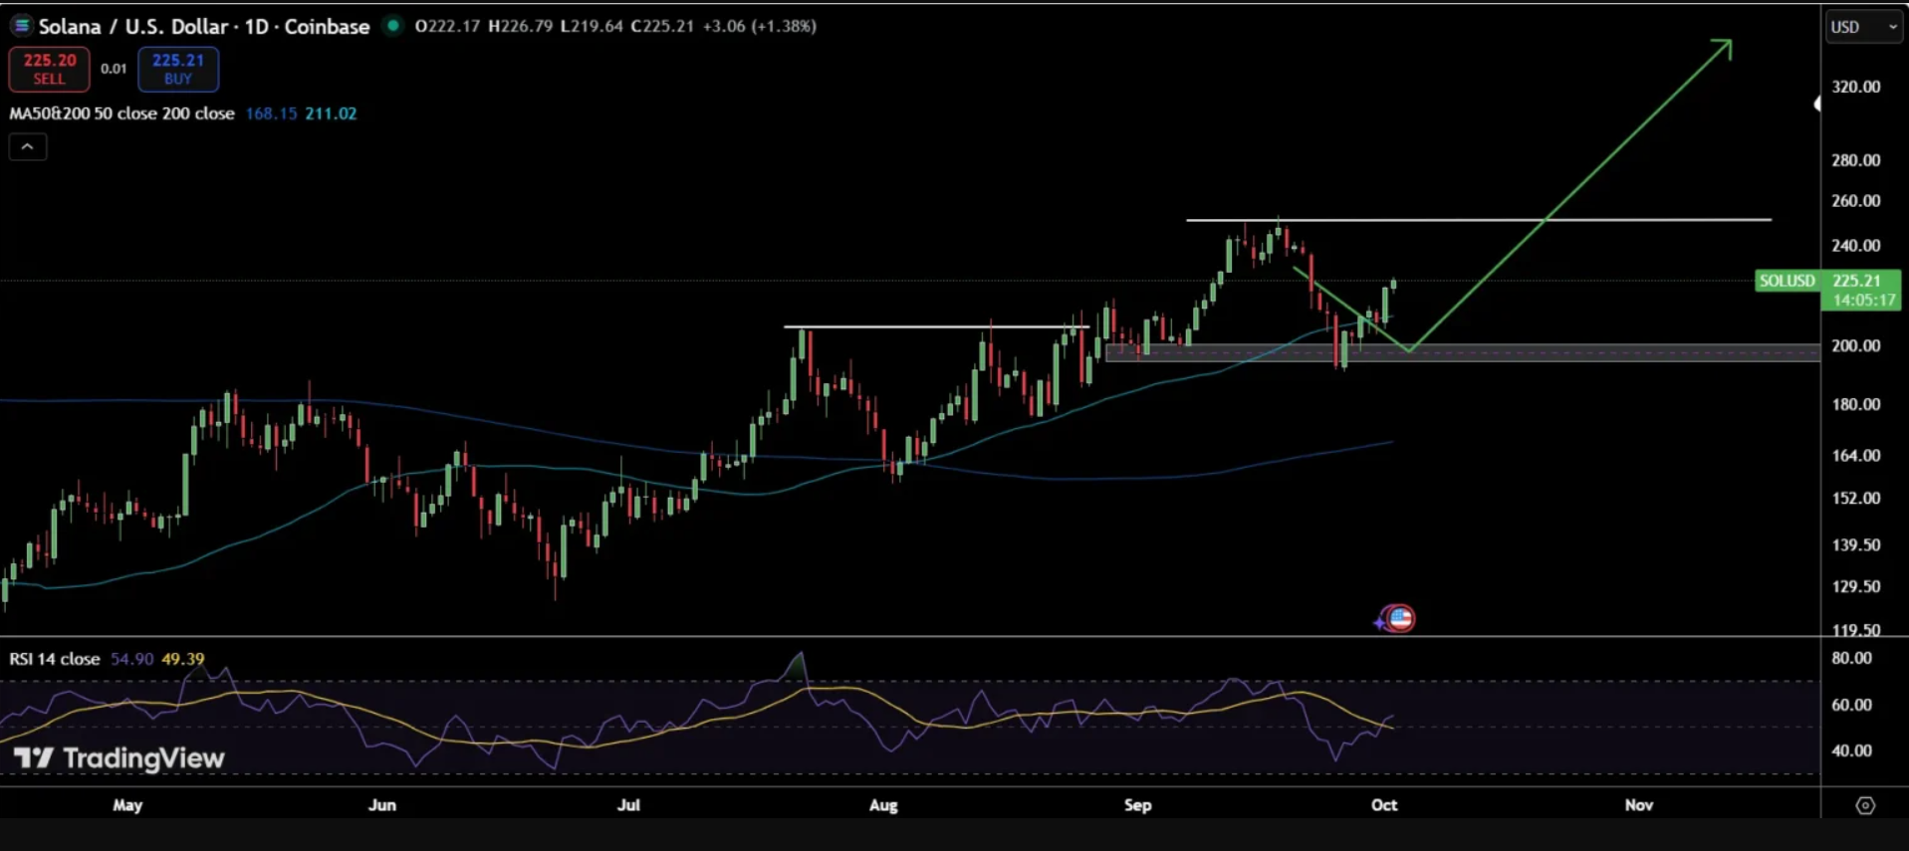This screenshot has width=1909, height=851.
Task: Click the arrowhead of the green projection arrow
Action: click(1724, 47)
